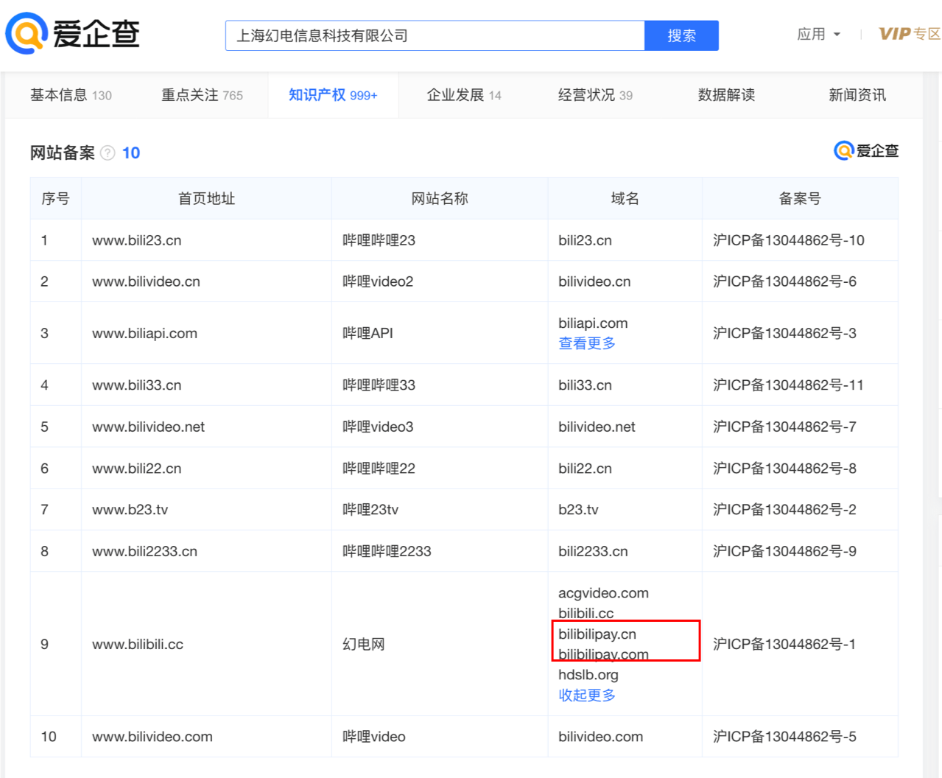Click record number 沪ICP备13044862号-11
Viewport: 942px width, 778px height.
pos(788,385)
